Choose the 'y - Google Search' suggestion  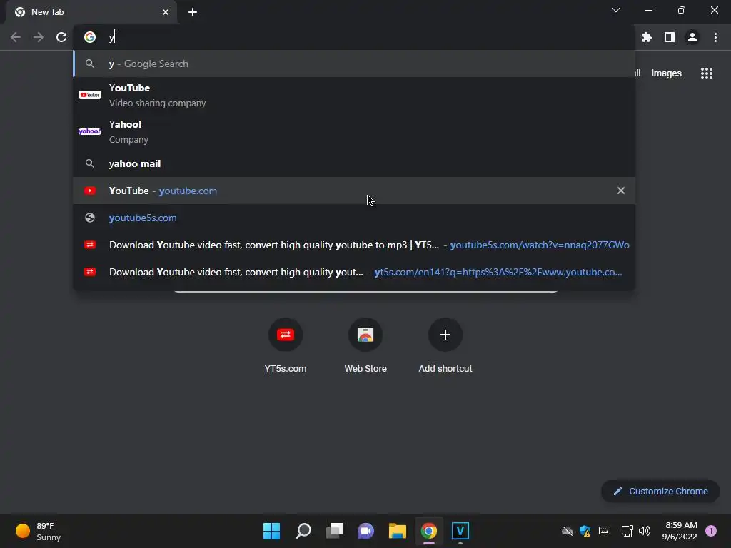[354, 64]
